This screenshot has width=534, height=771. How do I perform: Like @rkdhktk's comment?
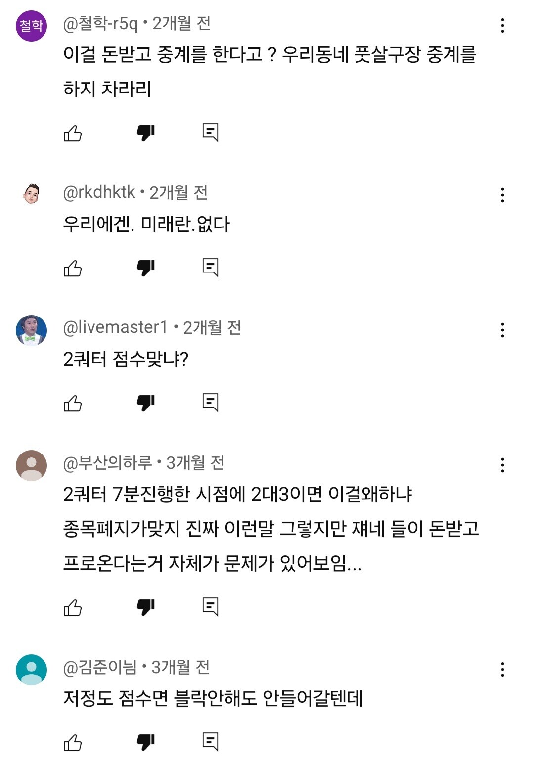[73, 268]
